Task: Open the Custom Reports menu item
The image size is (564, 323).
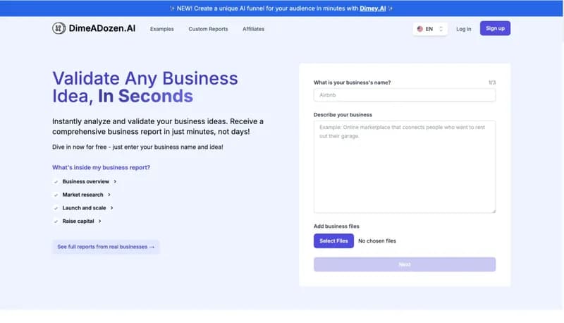Action: tap(208, 29)
